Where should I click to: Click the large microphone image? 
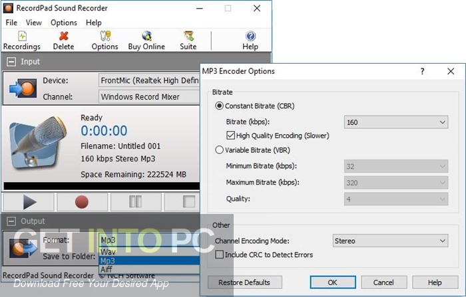(x=38, y=143)
